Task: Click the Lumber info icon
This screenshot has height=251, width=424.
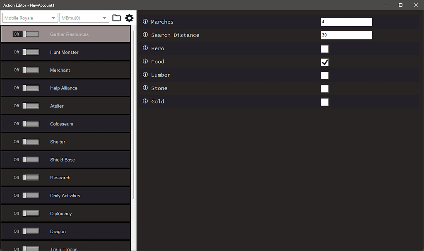Action: click(x=145, y=75)
